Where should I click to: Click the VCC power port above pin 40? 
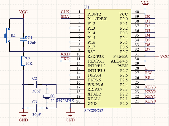(145, 3)
